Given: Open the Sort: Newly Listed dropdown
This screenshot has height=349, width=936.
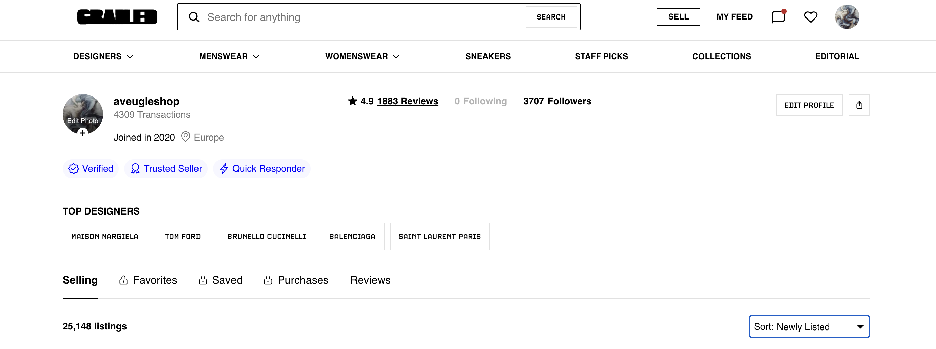Looking at the screenshot, I should 809,326.
